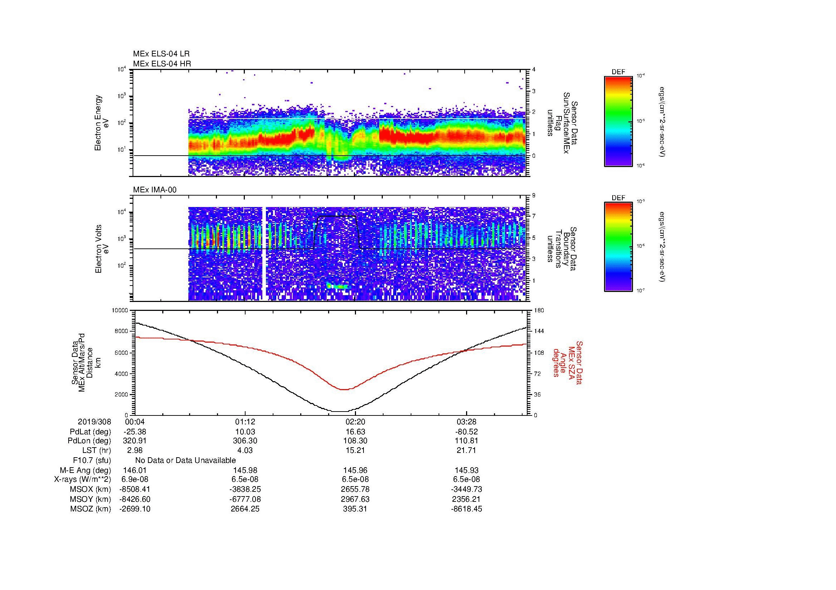Click the MSOX value '-3838.25'

246,489
